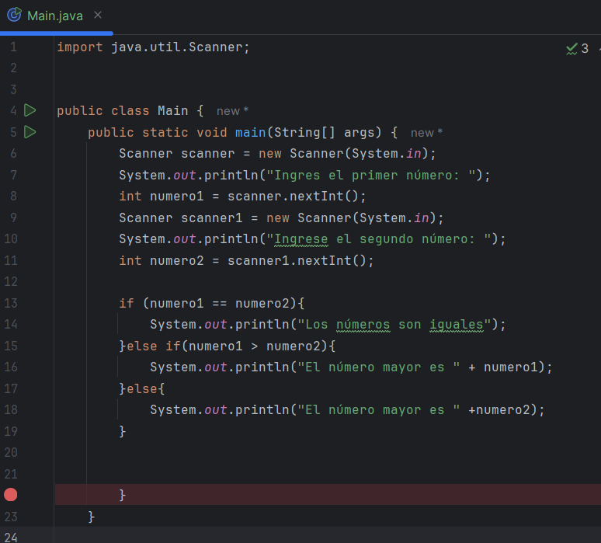Click the 'new *' hint after class Main
Viewport: 601px width, 543px height.
point(232,111)
